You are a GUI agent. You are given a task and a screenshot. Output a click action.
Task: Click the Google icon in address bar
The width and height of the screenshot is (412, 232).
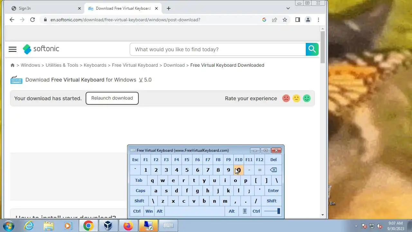click(x=264, y=20)
